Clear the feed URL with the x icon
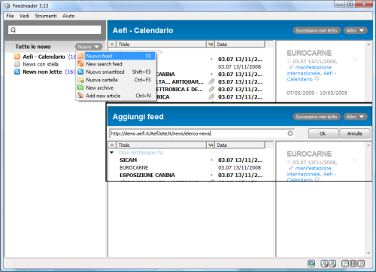 pos(290,133)
